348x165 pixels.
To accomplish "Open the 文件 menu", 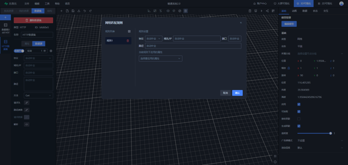I will click(27, 4).
